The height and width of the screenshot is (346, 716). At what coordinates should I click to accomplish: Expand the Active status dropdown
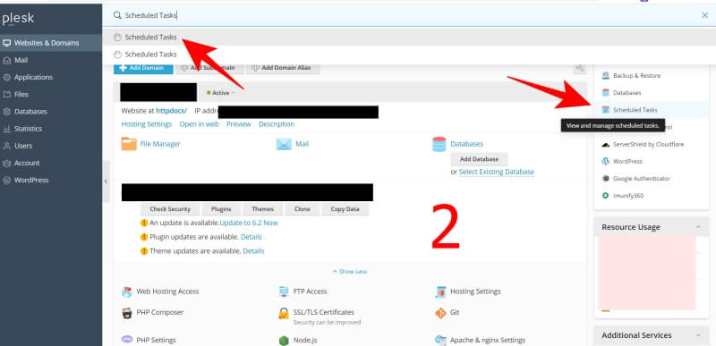point(220,93)
